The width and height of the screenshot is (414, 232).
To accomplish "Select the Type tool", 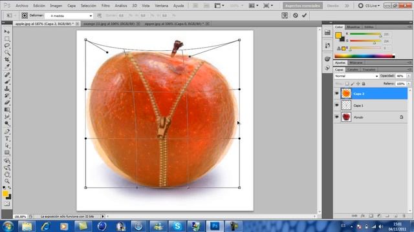I will click(7, 139).
